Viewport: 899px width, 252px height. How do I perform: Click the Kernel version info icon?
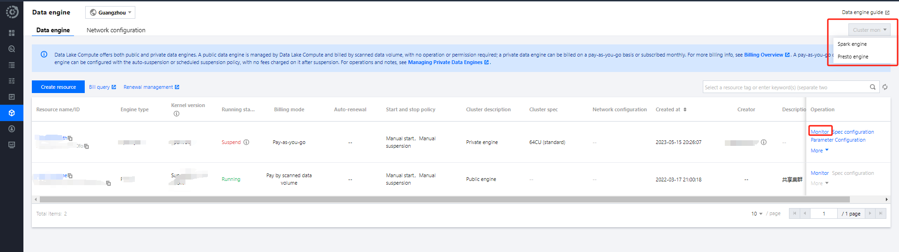[x=177, y=114]
